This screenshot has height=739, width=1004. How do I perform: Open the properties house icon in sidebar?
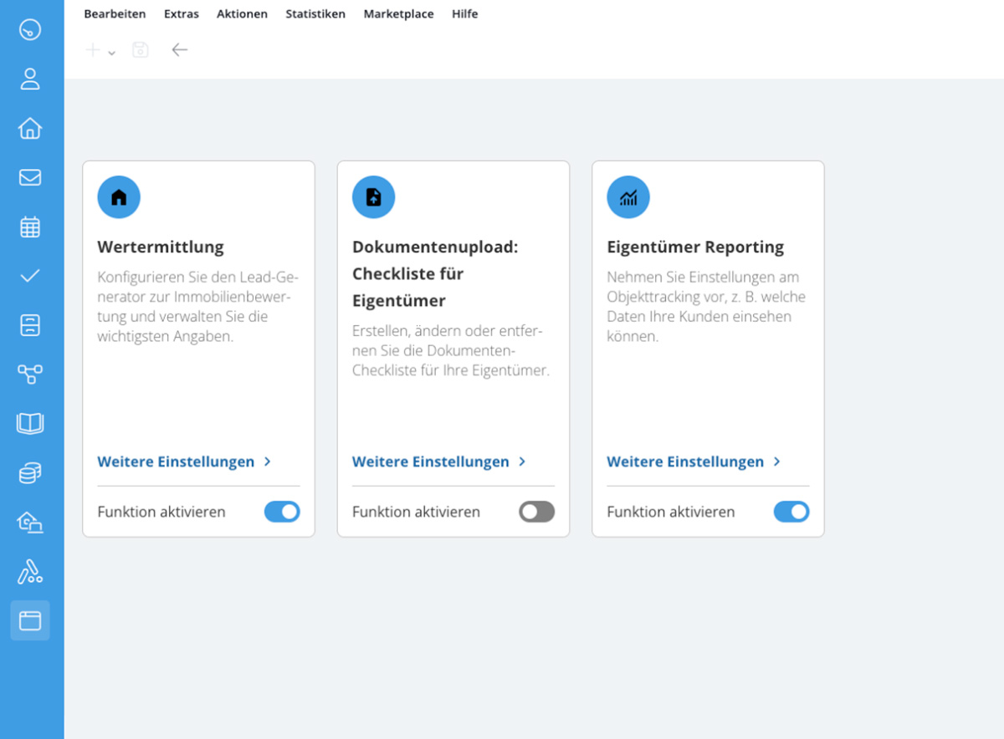pos(30,128)
